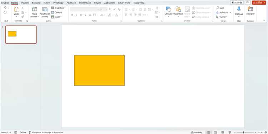
Task: Switch to Reading view icon
Action: tap(223, 133)
